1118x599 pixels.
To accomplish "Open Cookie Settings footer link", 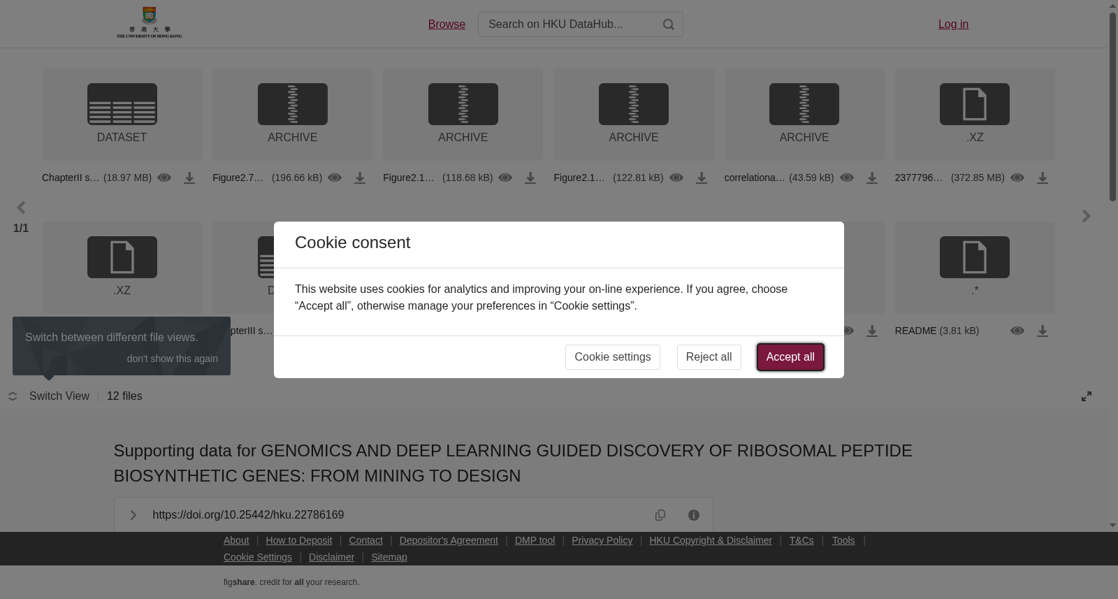I will click(258, 557).
